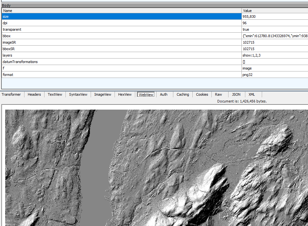Open the JSON inspector tab
308x226 pixels.
pyautogui.click(x=236, y=94)
